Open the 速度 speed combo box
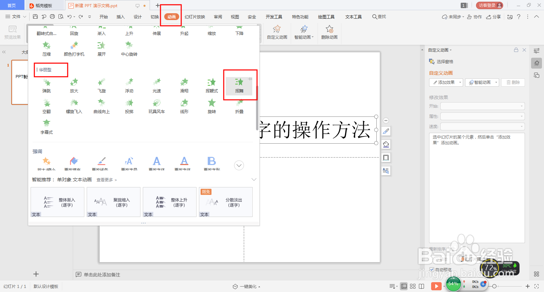Screen dimensions: 544x292 (x=482, y=127)
